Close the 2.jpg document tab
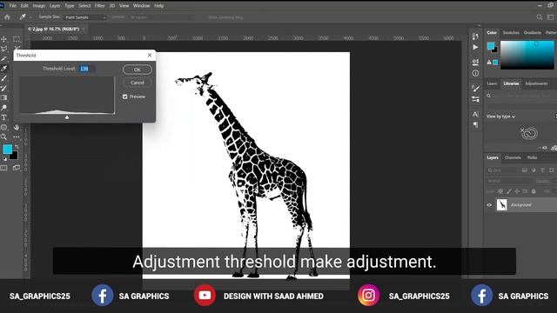 [84, 29]
